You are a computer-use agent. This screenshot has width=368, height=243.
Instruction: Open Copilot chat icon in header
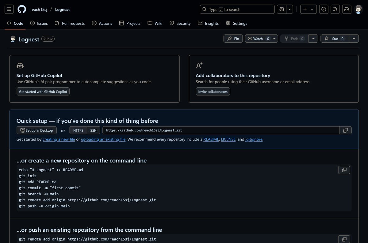pos(281,9)
